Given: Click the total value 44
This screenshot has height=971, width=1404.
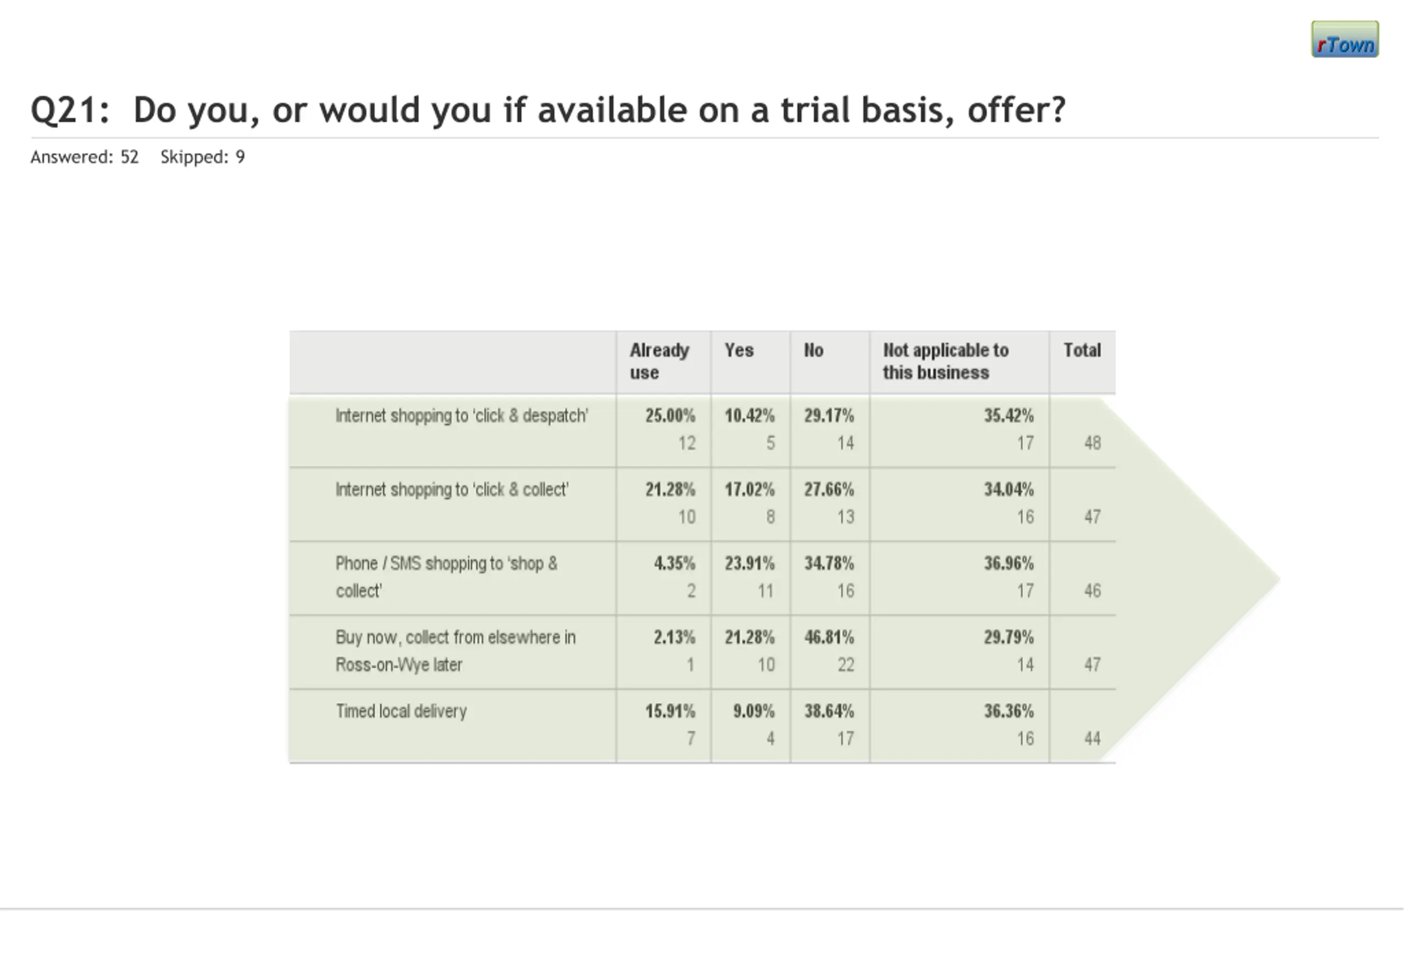Looking at the screenshot, I should coord(1092,739).
